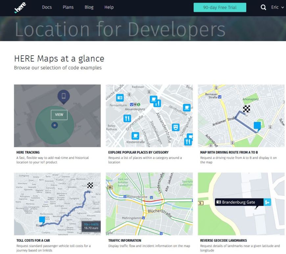Viewport: 286px width, 254px height.
Task: Click the HERE logo in the header
Action: 20,7
